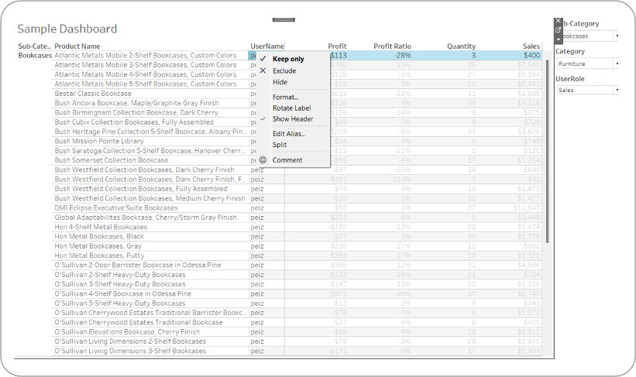Choose Hide from the context menu
The height and width of the screenshot is (377, 636).
pos(280,82)
